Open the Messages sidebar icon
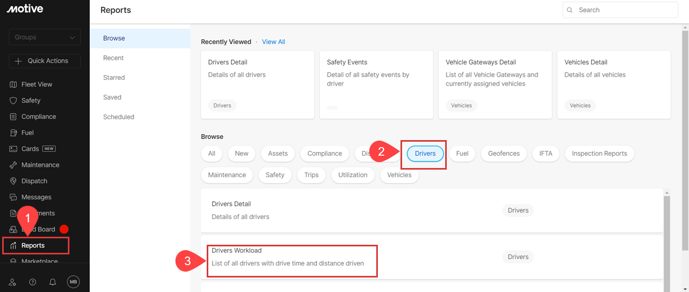 (13, 197)
